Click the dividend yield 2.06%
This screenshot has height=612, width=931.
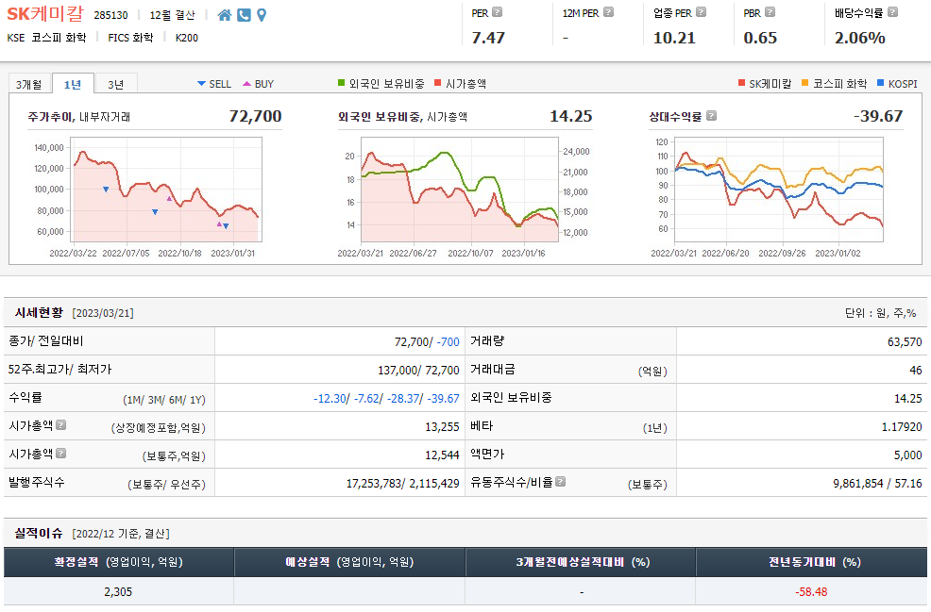point(860,38)
